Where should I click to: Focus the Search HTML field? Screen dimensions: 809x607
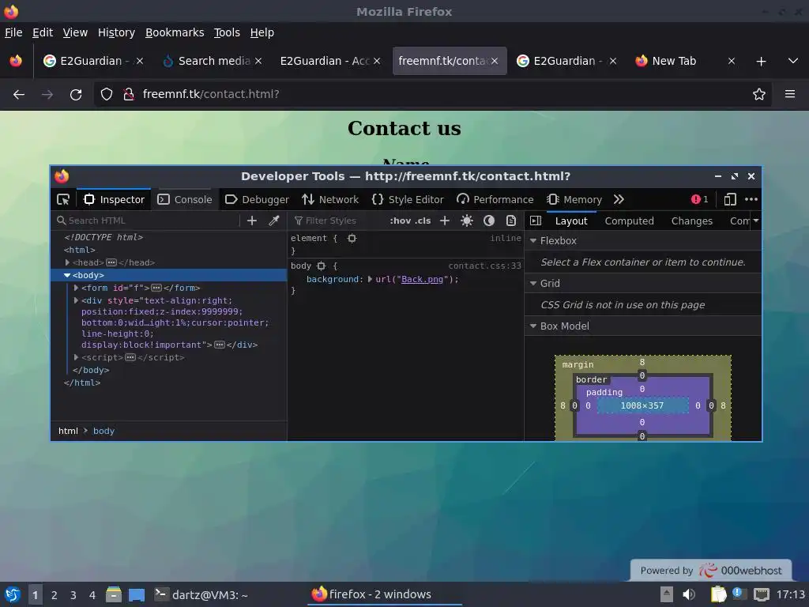click(147, 221)
